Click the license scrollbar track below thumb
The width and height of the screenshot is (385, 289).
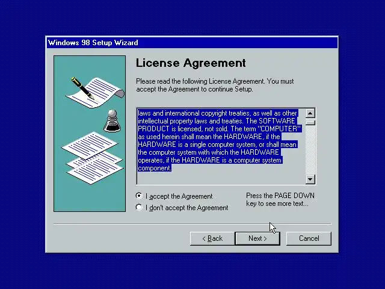click(310, 150)
